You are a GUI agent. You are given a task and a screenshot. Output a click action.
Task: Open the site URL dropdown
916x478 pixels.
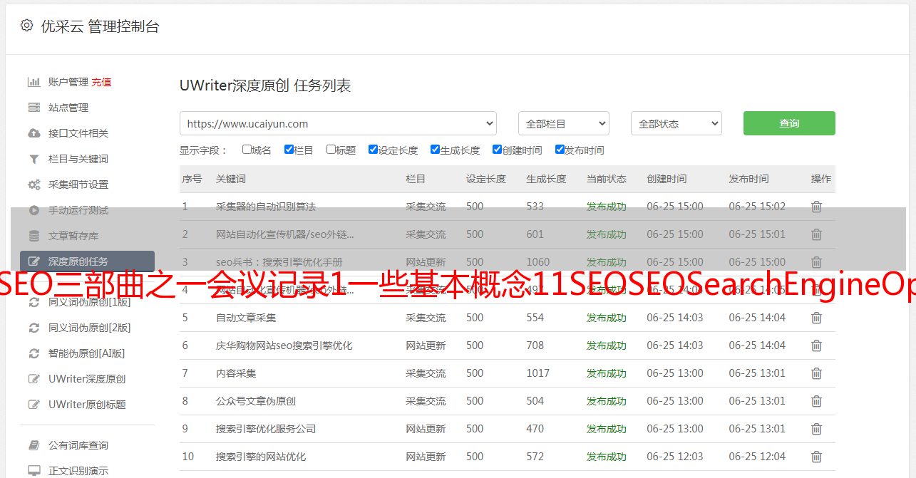coord(338,123)
